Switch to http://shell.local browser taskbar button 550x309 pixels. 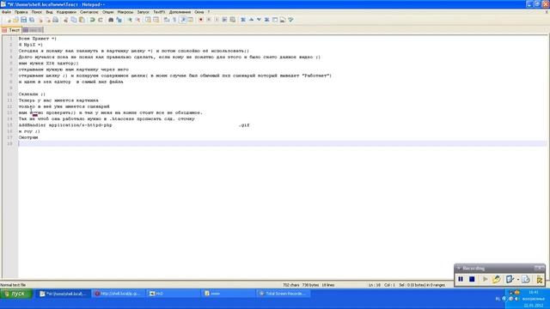pyautogui.click(x=118, y=294)
